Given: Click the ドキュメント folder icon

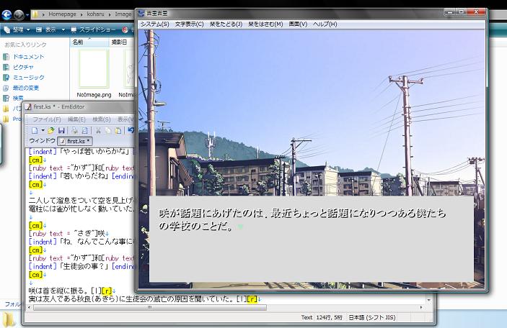Looking at the screenshot, I should pos(6,57).
